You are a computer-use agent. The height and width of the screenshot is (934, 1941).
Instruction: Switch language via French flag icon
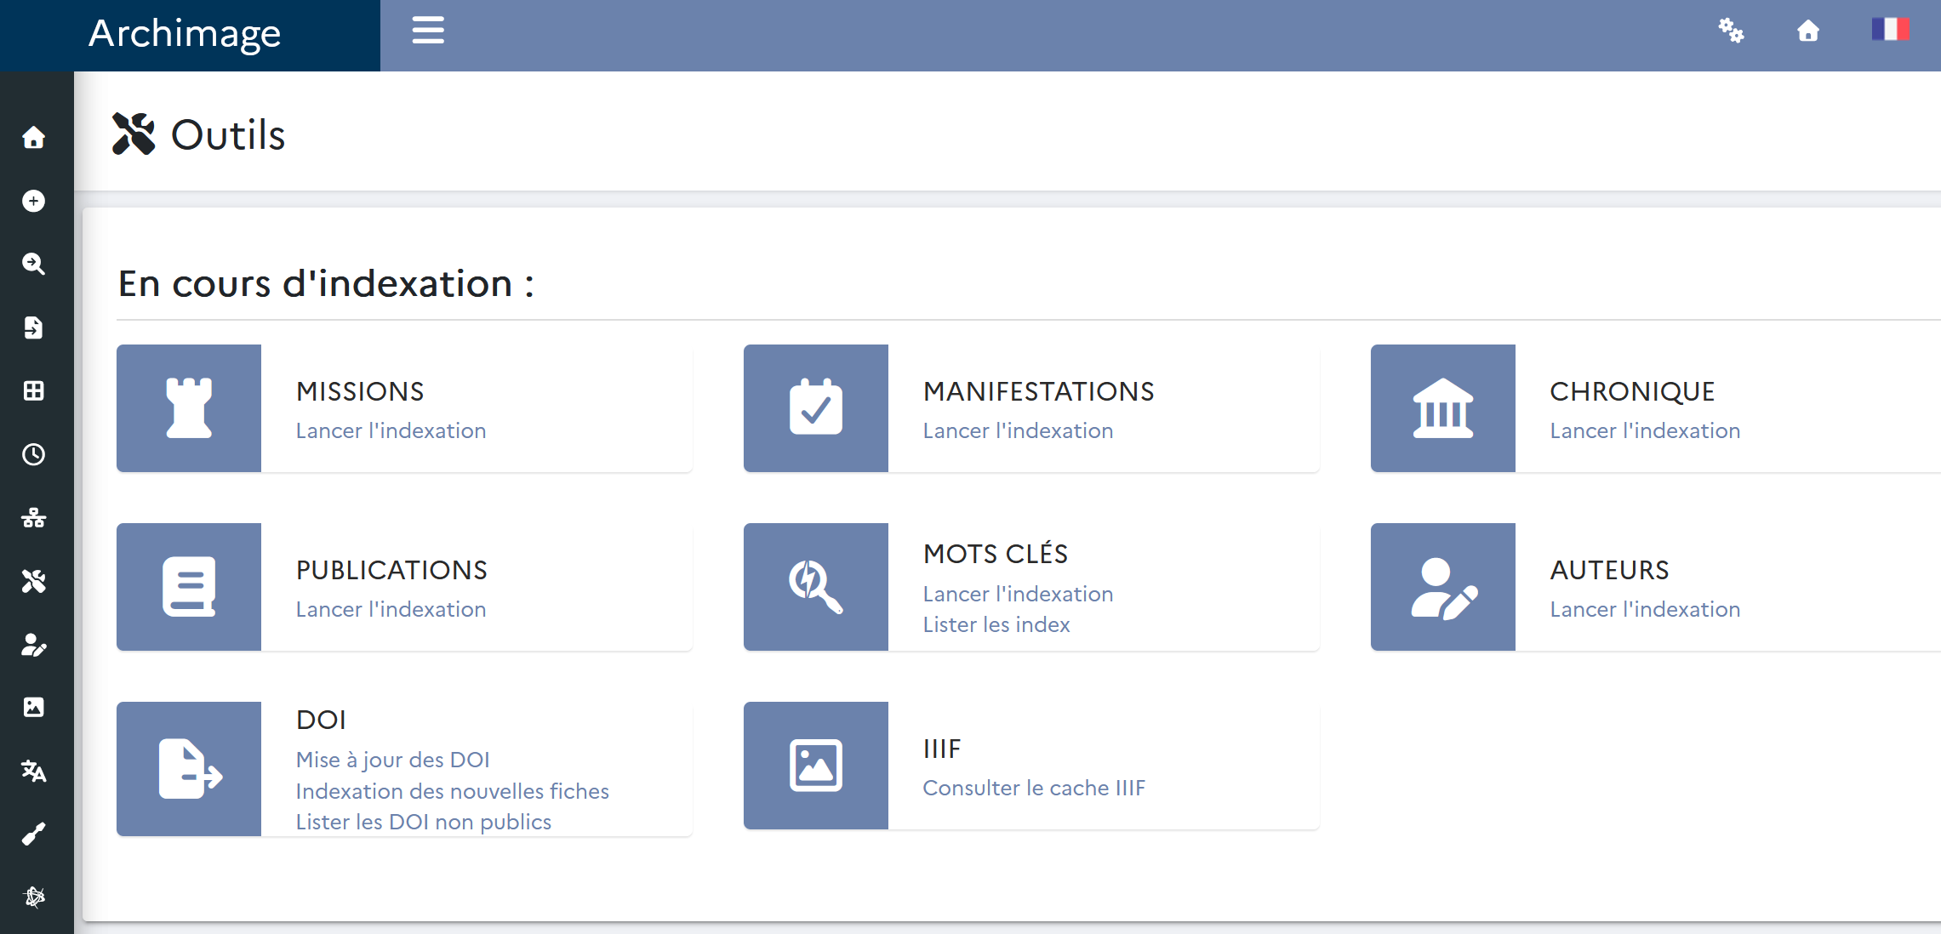point(1890,29)
